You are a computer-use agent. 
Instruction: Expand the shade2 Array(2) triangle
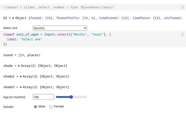click(x=21, y=77)
